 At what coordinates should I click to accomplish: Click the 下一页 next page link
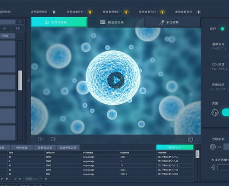point(44,179)
